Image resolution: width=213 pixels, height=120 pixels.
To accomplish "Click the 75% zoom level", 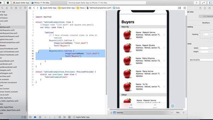I will [178, 113].
